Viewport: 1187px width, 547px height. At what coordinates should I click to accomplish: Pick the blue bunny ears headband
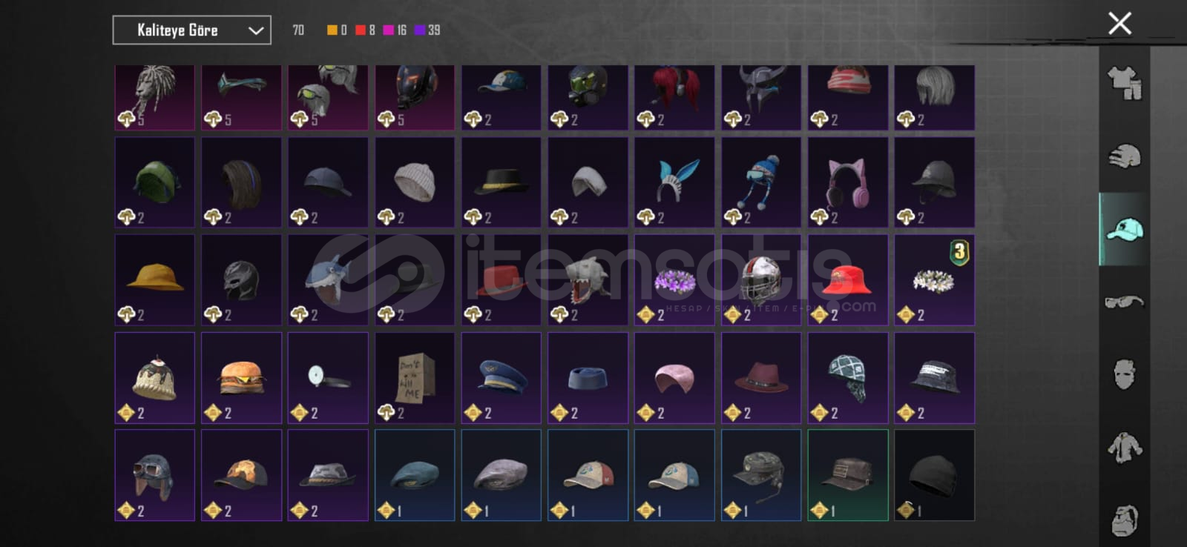coord(674,182)
